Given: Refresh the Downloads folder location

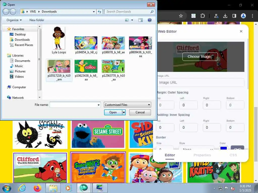Looking at the screenshot, I should 100,12.
